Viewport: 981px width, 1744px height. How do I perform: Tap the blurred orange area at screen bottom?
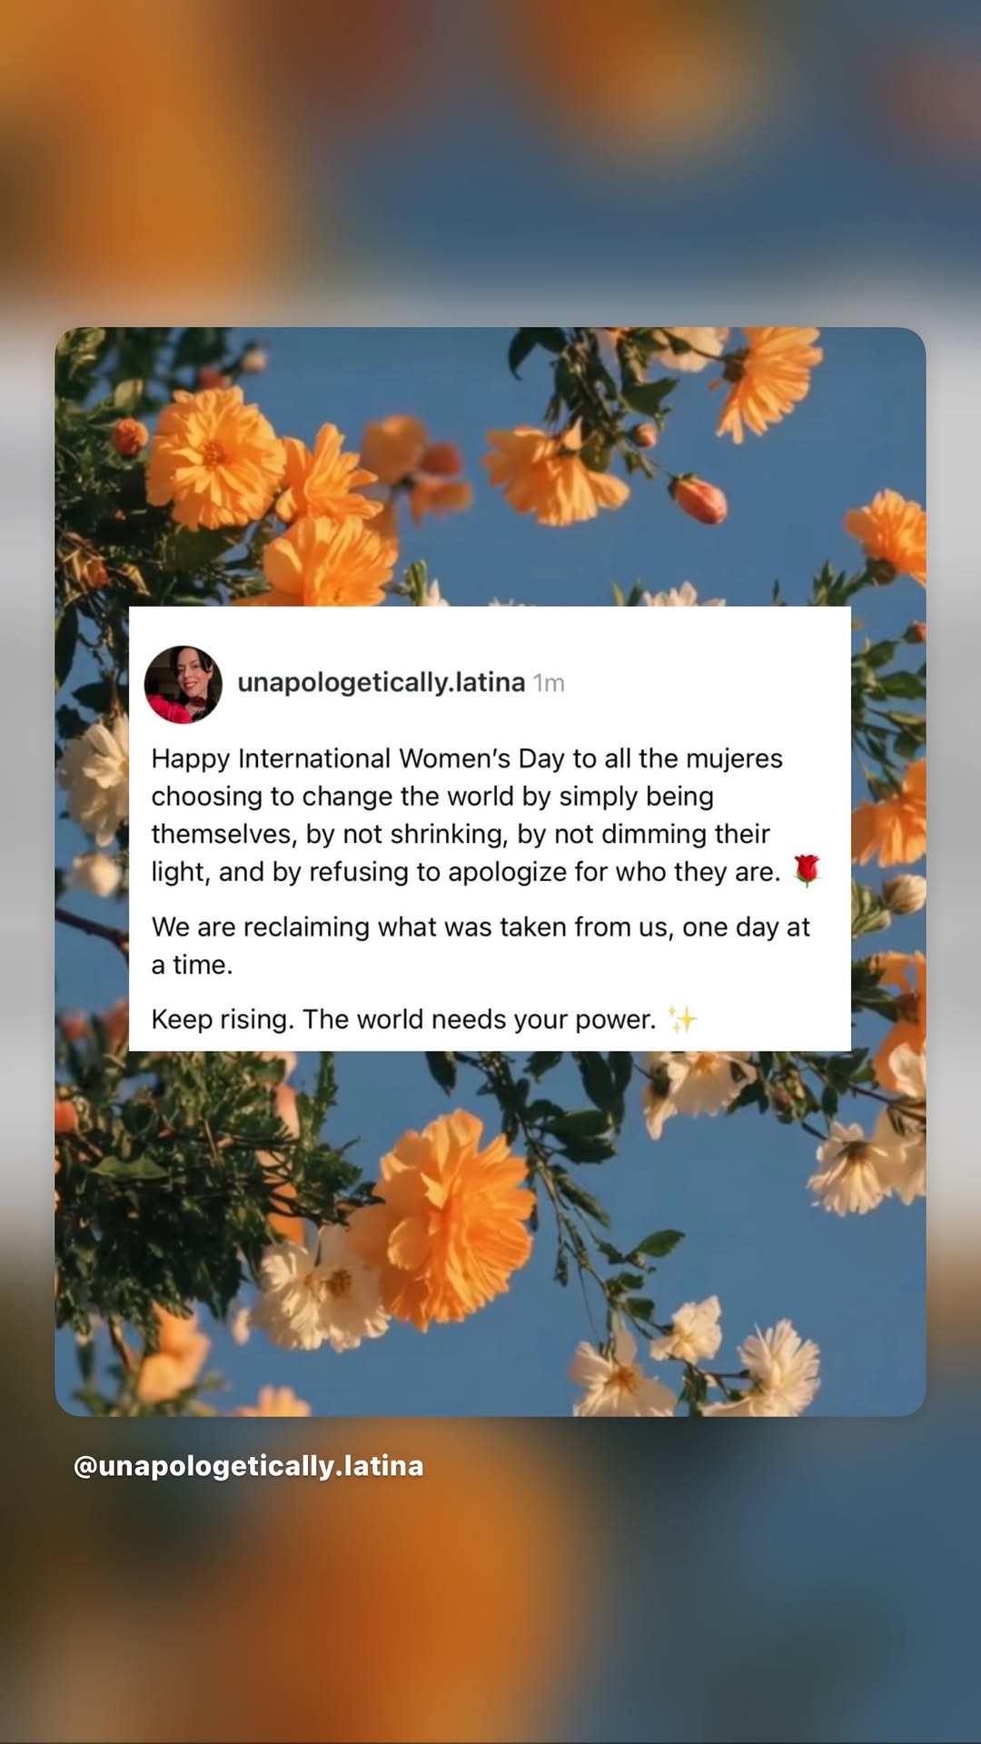(x=490, y=1617)
